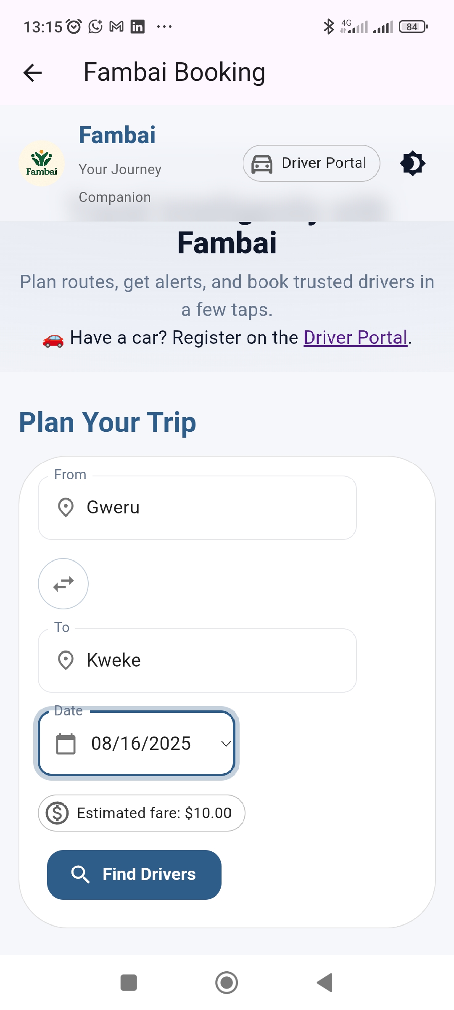This screenshot has height=1010, width=454.
Task: Open the Fambai brand title in header
Action: coord(117,135)
